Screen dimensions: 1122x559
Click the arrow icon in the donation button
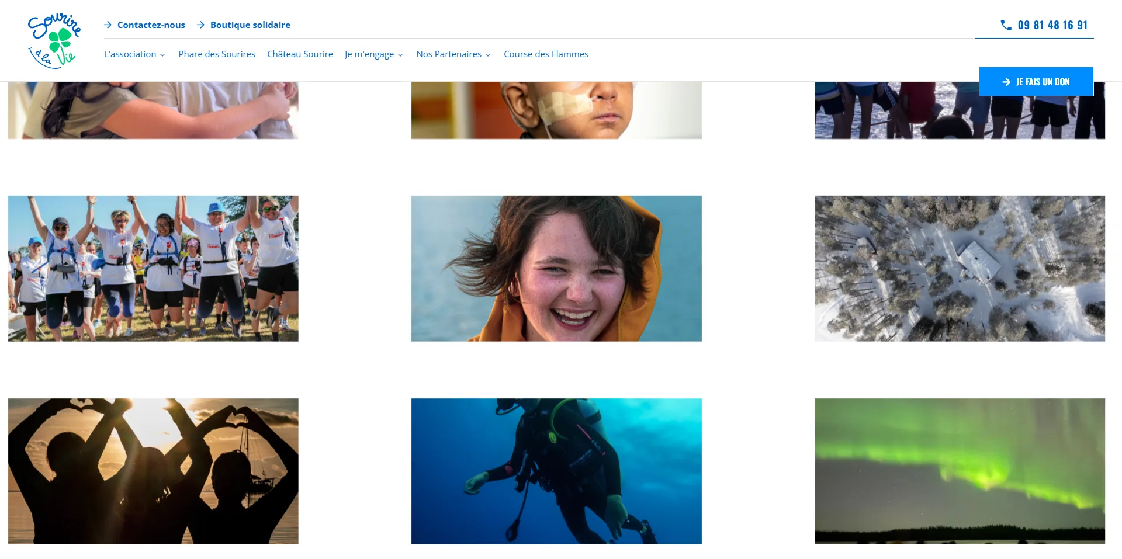1006,82
